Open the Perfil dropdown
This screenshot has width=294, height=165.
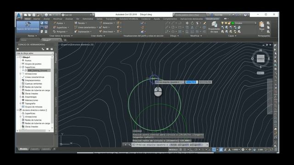(x=104, y=27)
